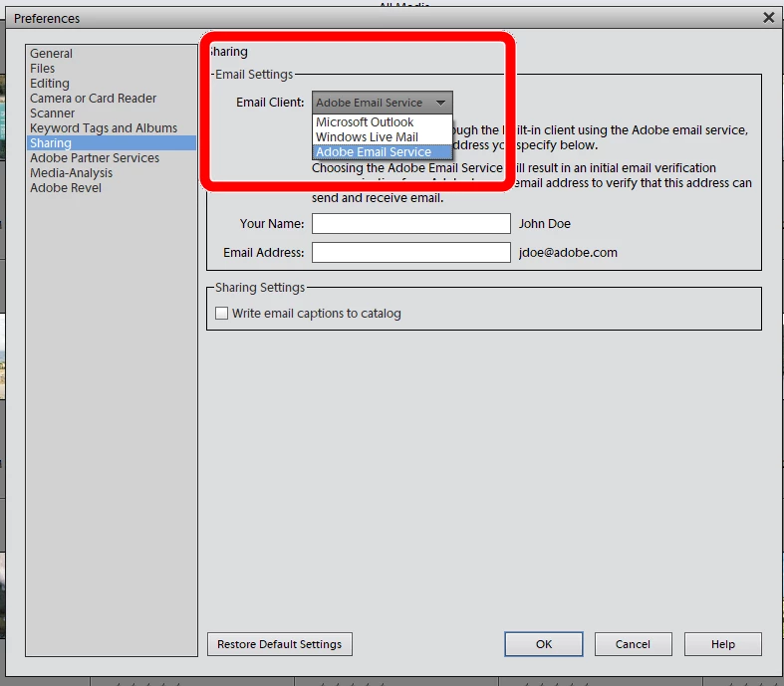The height and width of the screenshot is (686, 784).
Task: Click the Email Client dropdown arrow
Action: tap(440, 103)
